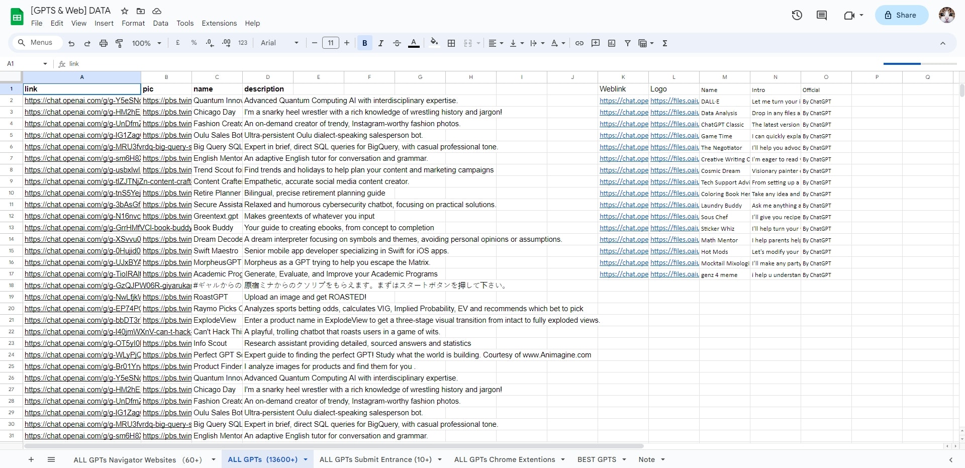The height and width of the screenshot is (468, 965).
Task: Open the Name box dropdown arrow
Action: pyautogui.click(x=45, y=64)
